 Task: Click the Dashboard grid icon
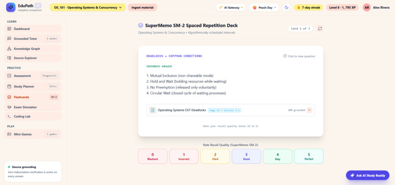tap(9, 29)
